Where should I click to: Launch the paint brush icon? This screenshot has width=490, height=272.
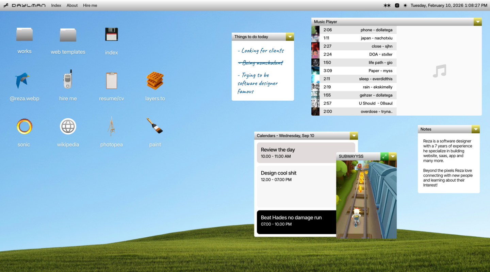[155, 126]
